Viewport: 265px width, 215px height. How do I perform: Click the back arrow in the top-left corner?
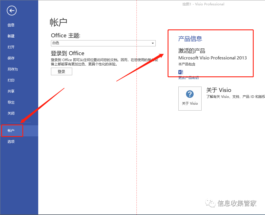click(x=11, y=10)
